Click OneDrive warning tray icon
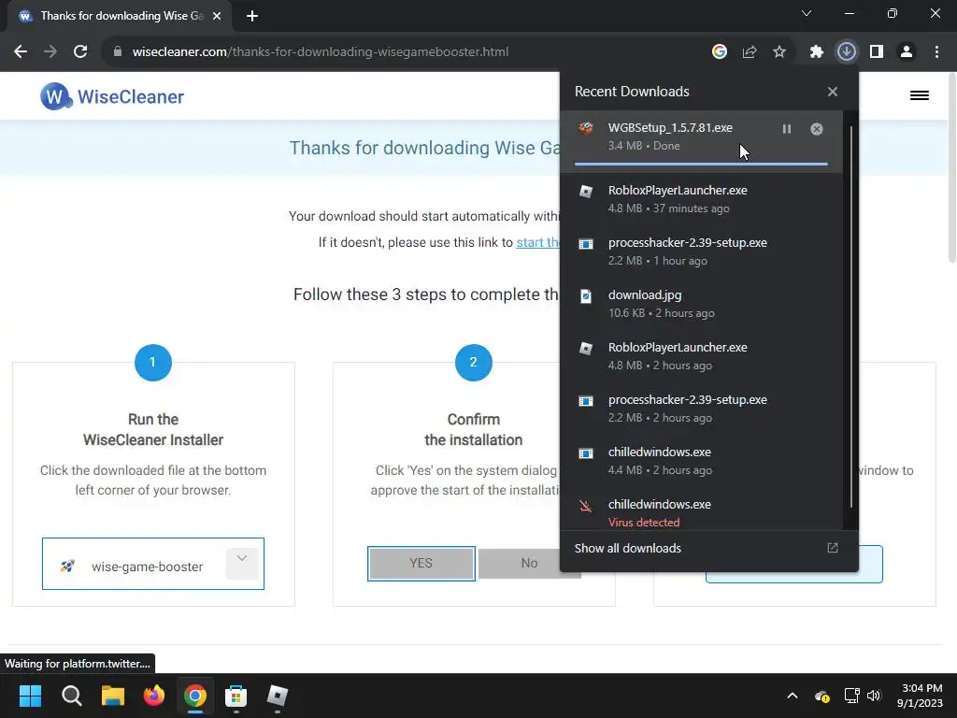This screenshot has width=957, height=718. [822, 696]
